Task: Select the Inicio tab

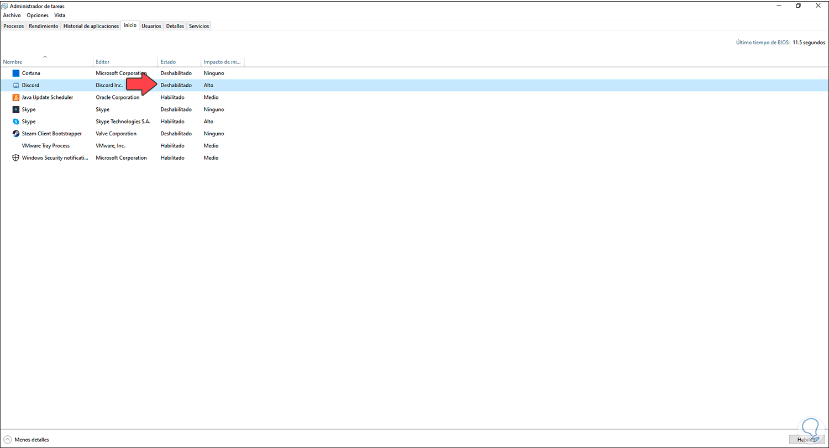Action: tap(130, 25)
